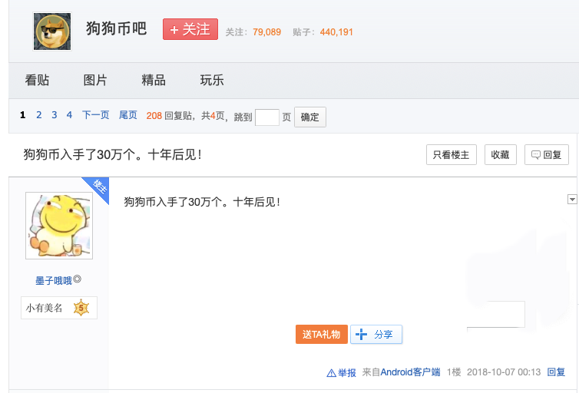Viewport: 579px width, 393px height.
Task: Go to next page via 下一页
Action: click(96, 115)
